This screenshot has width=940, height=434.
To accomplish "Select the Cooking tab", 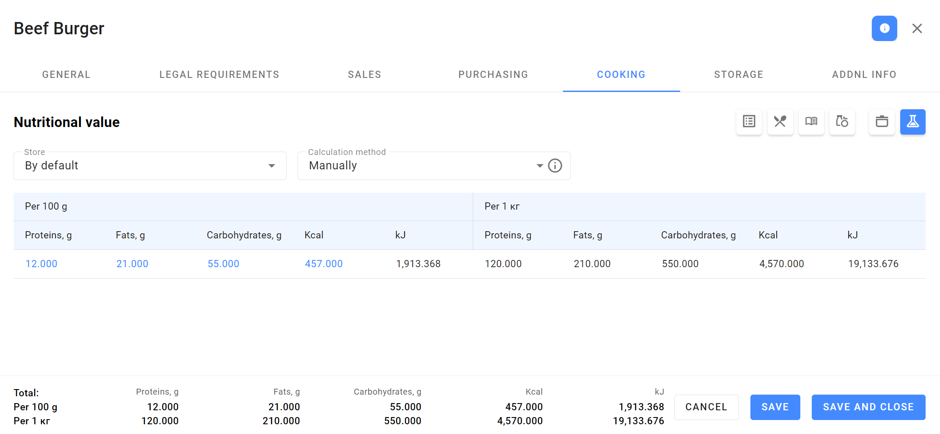I will pyautogui.click(x=621, y=75).
